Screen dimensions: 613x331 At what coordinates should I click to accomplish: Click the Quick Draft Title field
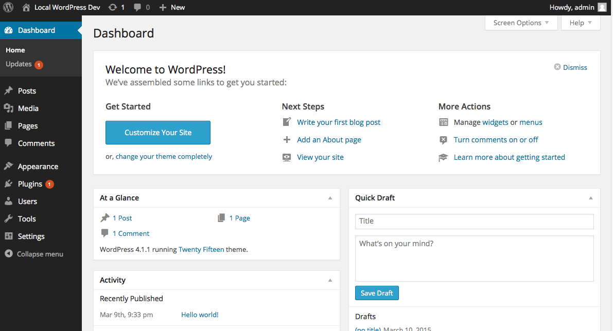click(x=474, y=222)
